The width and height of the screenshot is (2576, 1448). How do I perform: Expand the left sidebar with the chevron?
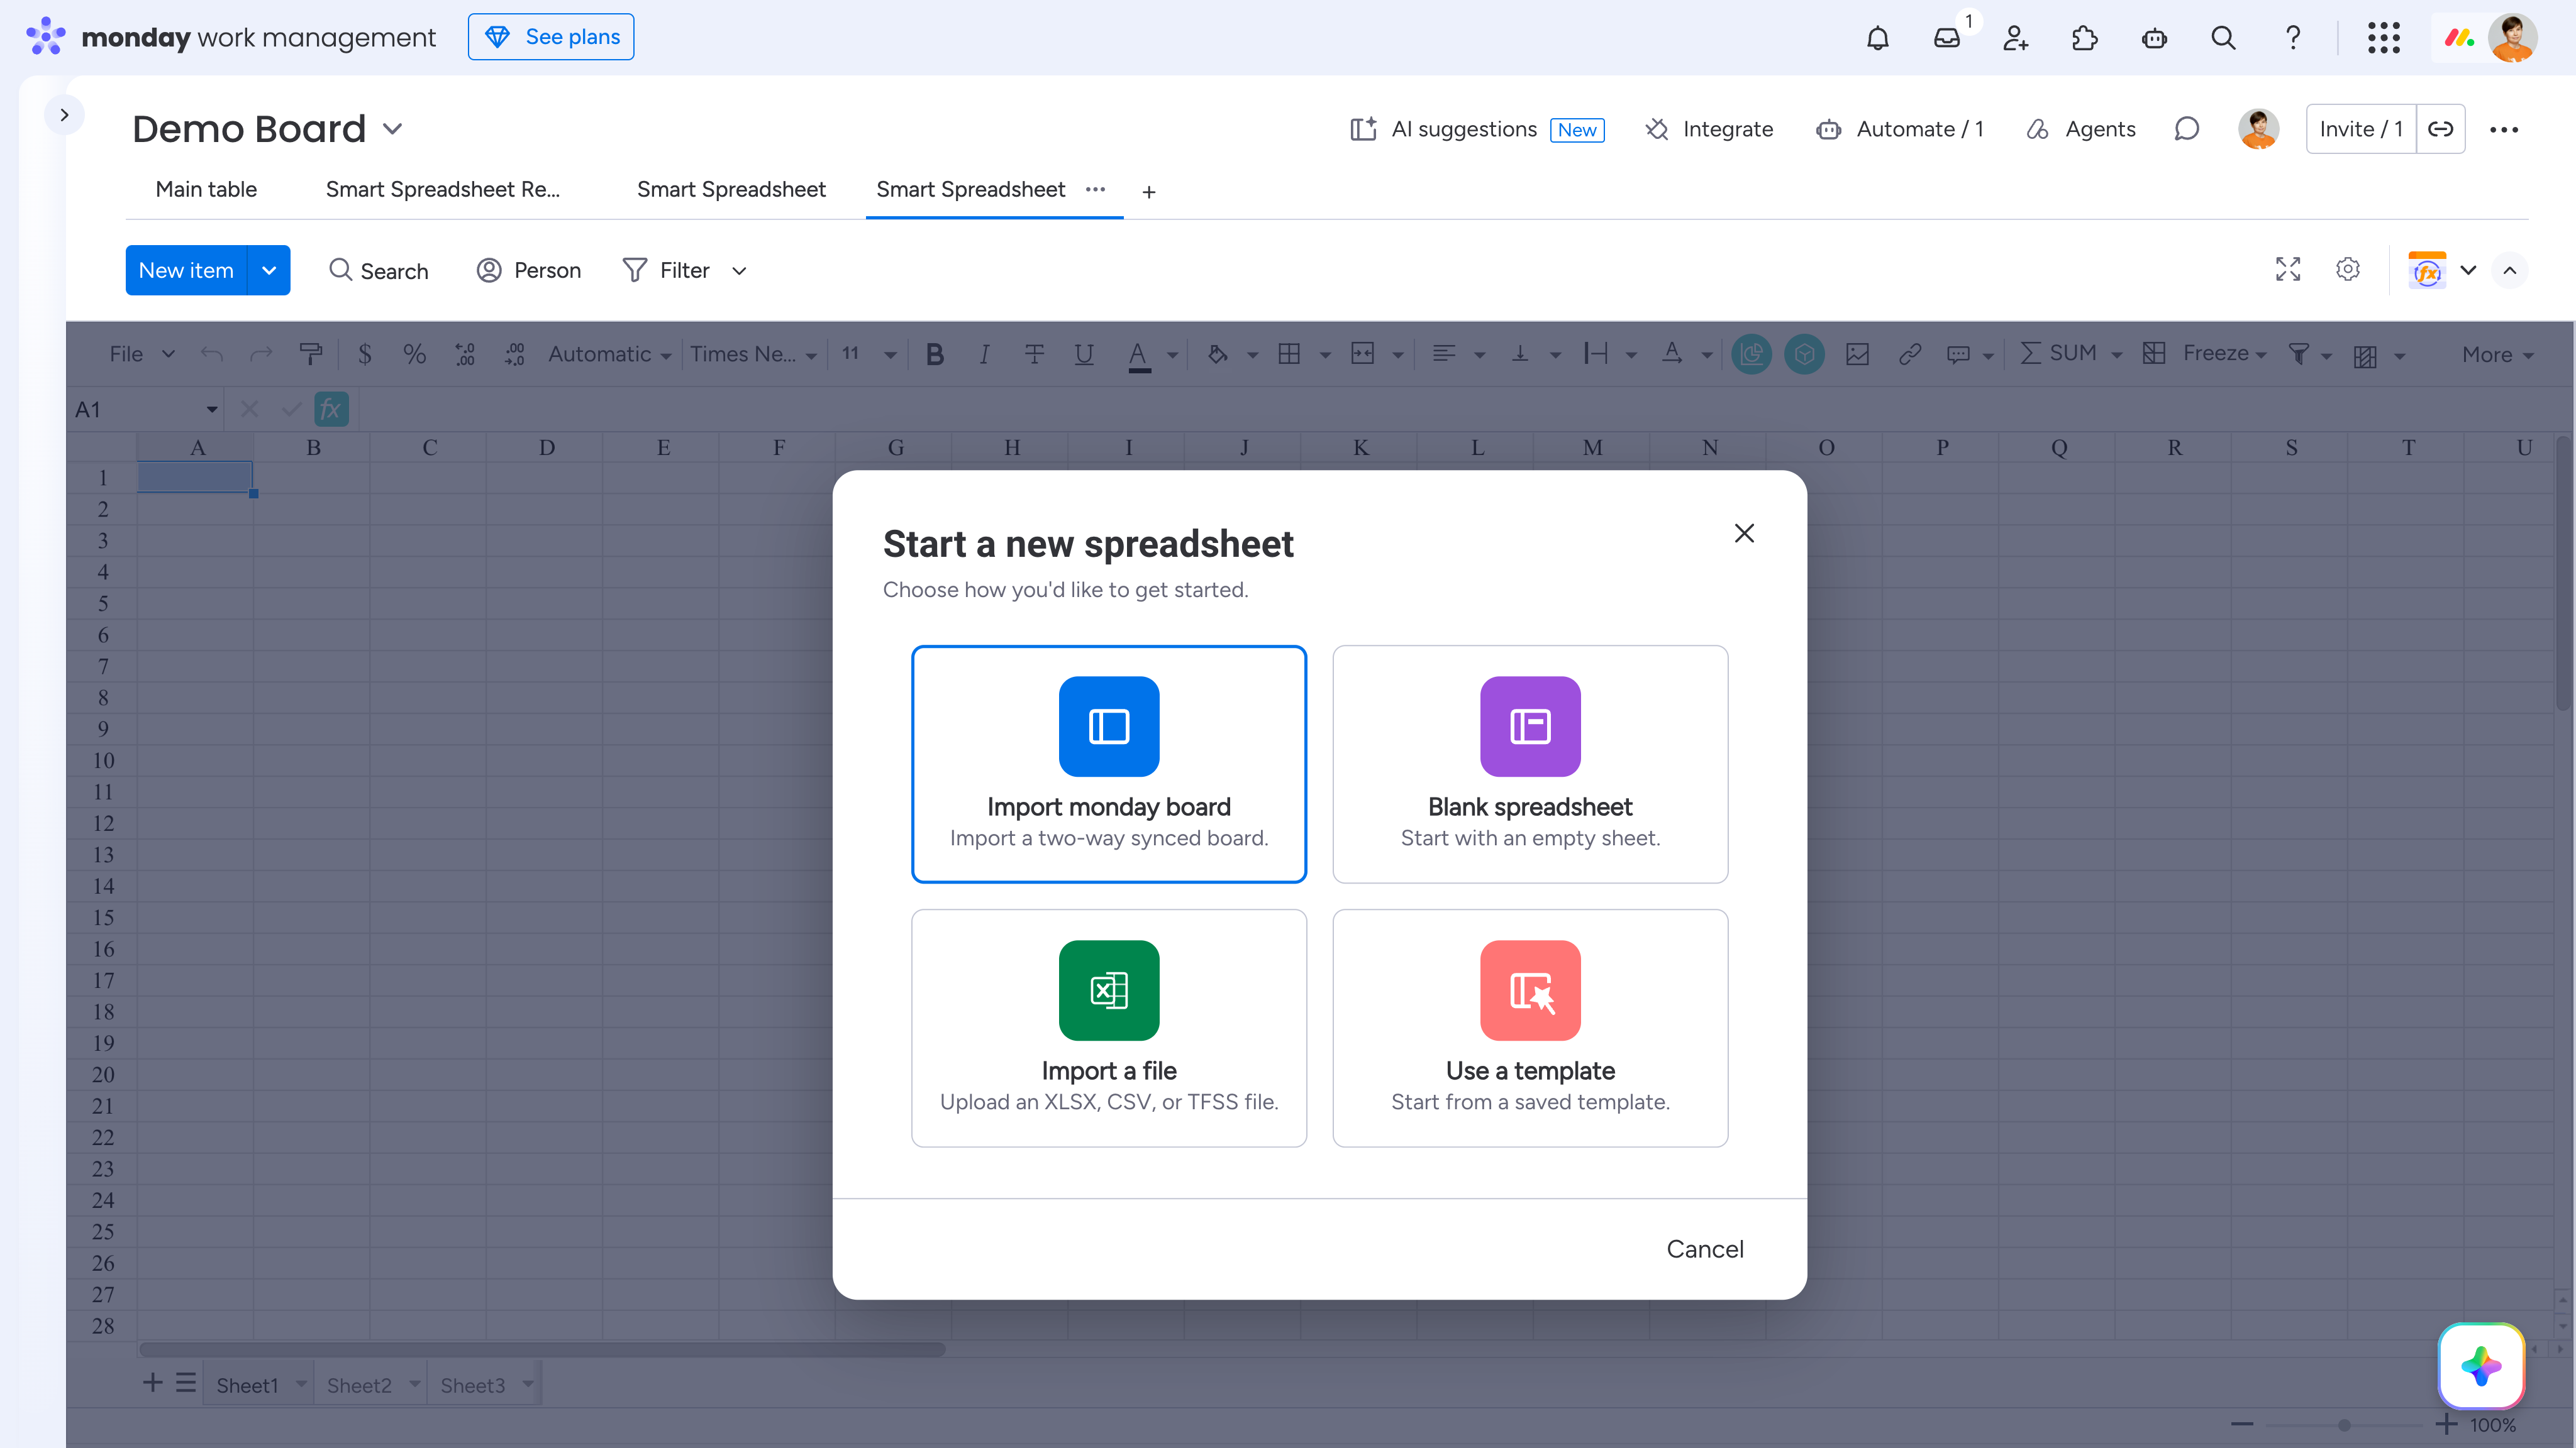[x=64, y=115]
